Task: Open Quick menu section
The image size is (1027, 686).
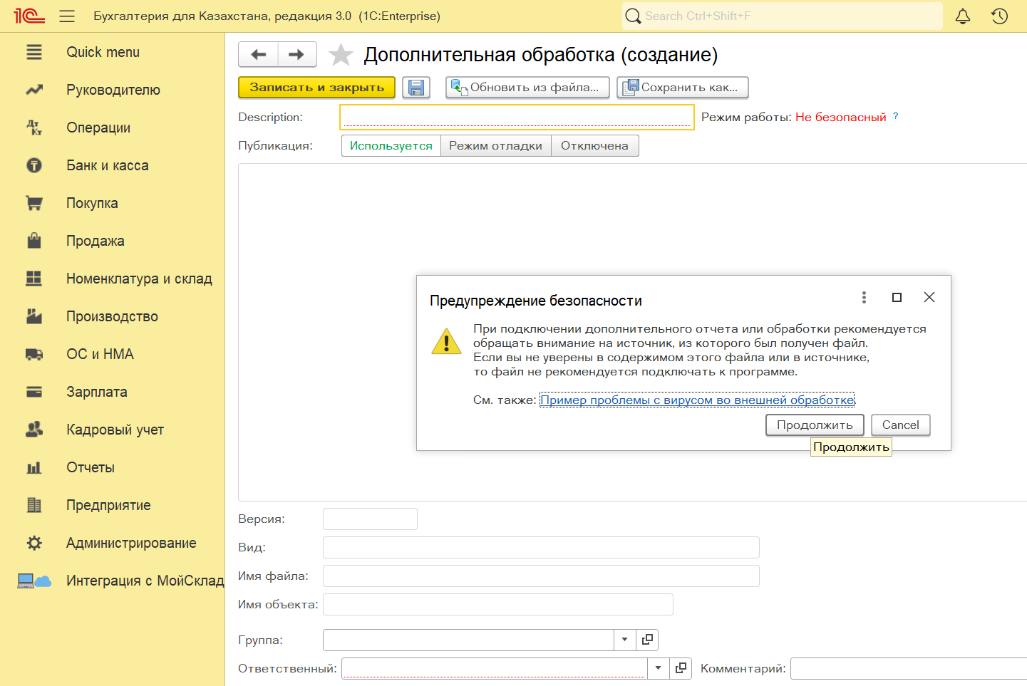Action: tap(103, 52)
